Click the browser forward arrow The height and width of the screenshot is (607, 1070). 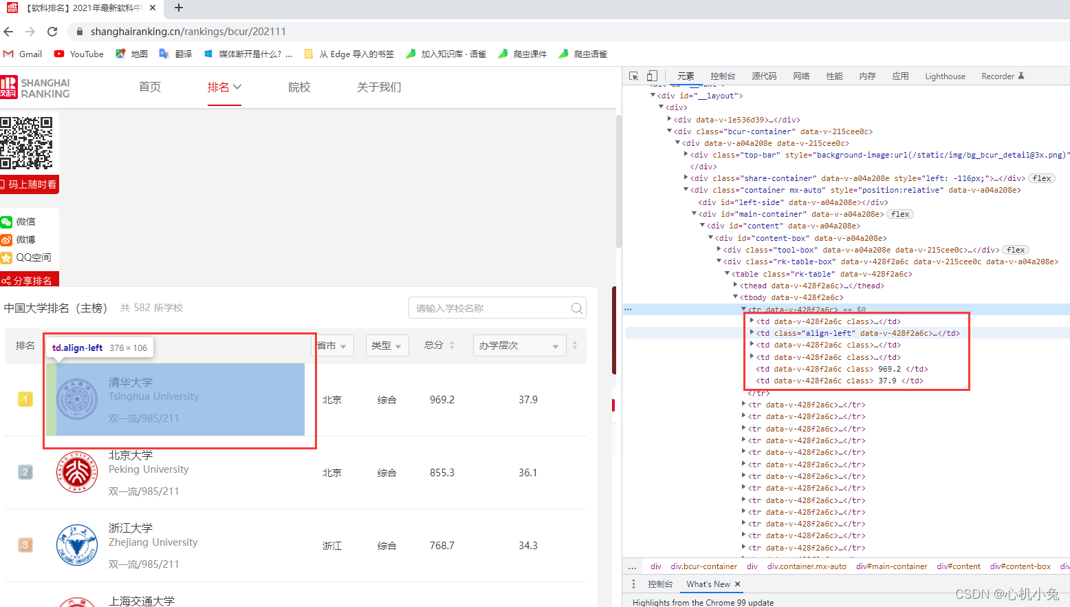point(30,32)
